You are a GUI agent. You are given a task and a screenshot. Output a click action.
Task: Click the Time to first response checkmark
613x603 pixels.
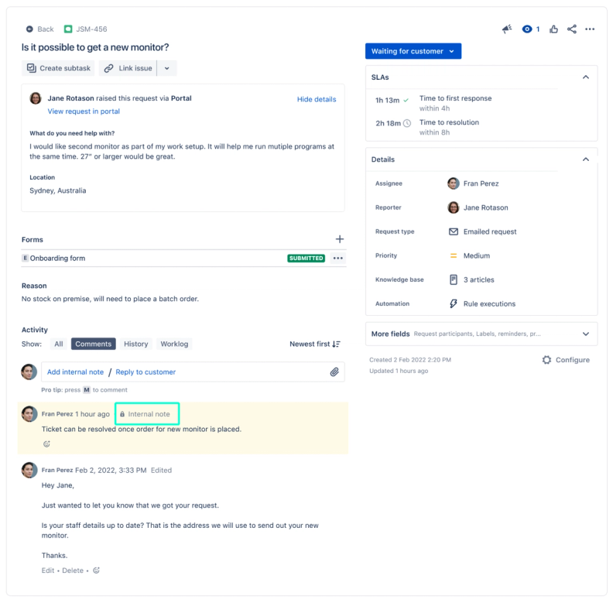[x=406, y=101]
